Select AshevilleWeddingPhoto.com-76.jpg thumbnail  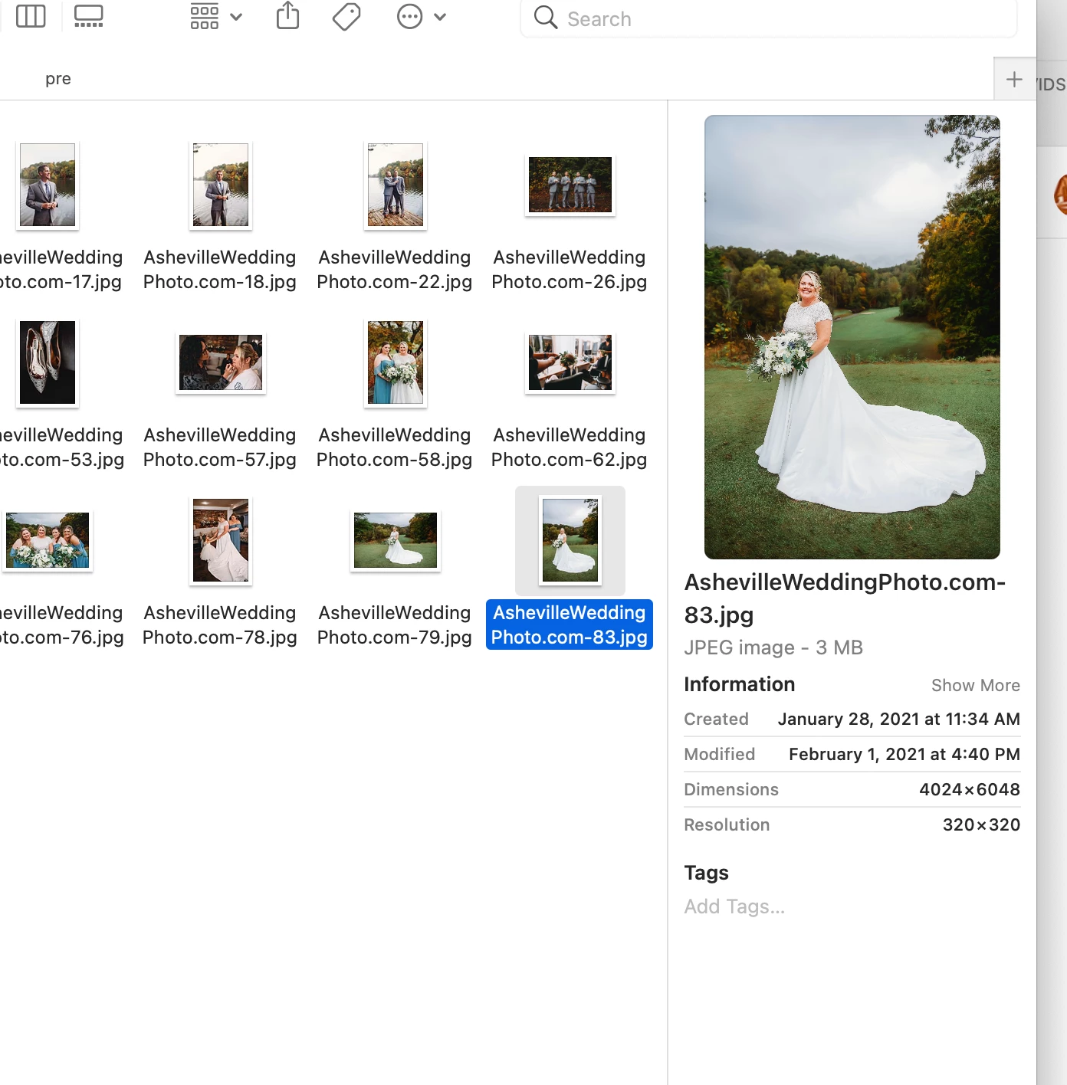[48, 540]
